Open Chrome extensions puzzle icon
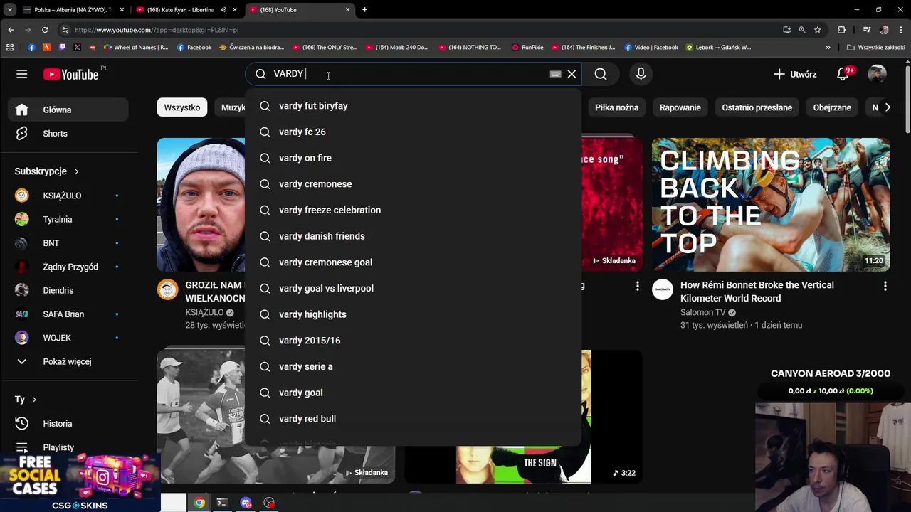The height and width of the screenshot is (512, 911). coord(841,30)
